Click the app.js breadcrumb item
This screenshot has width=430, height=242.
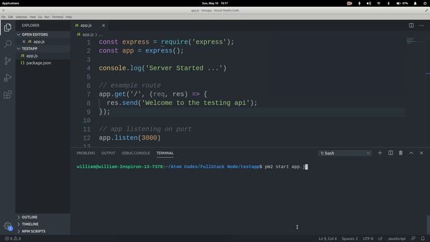[85, 34]
